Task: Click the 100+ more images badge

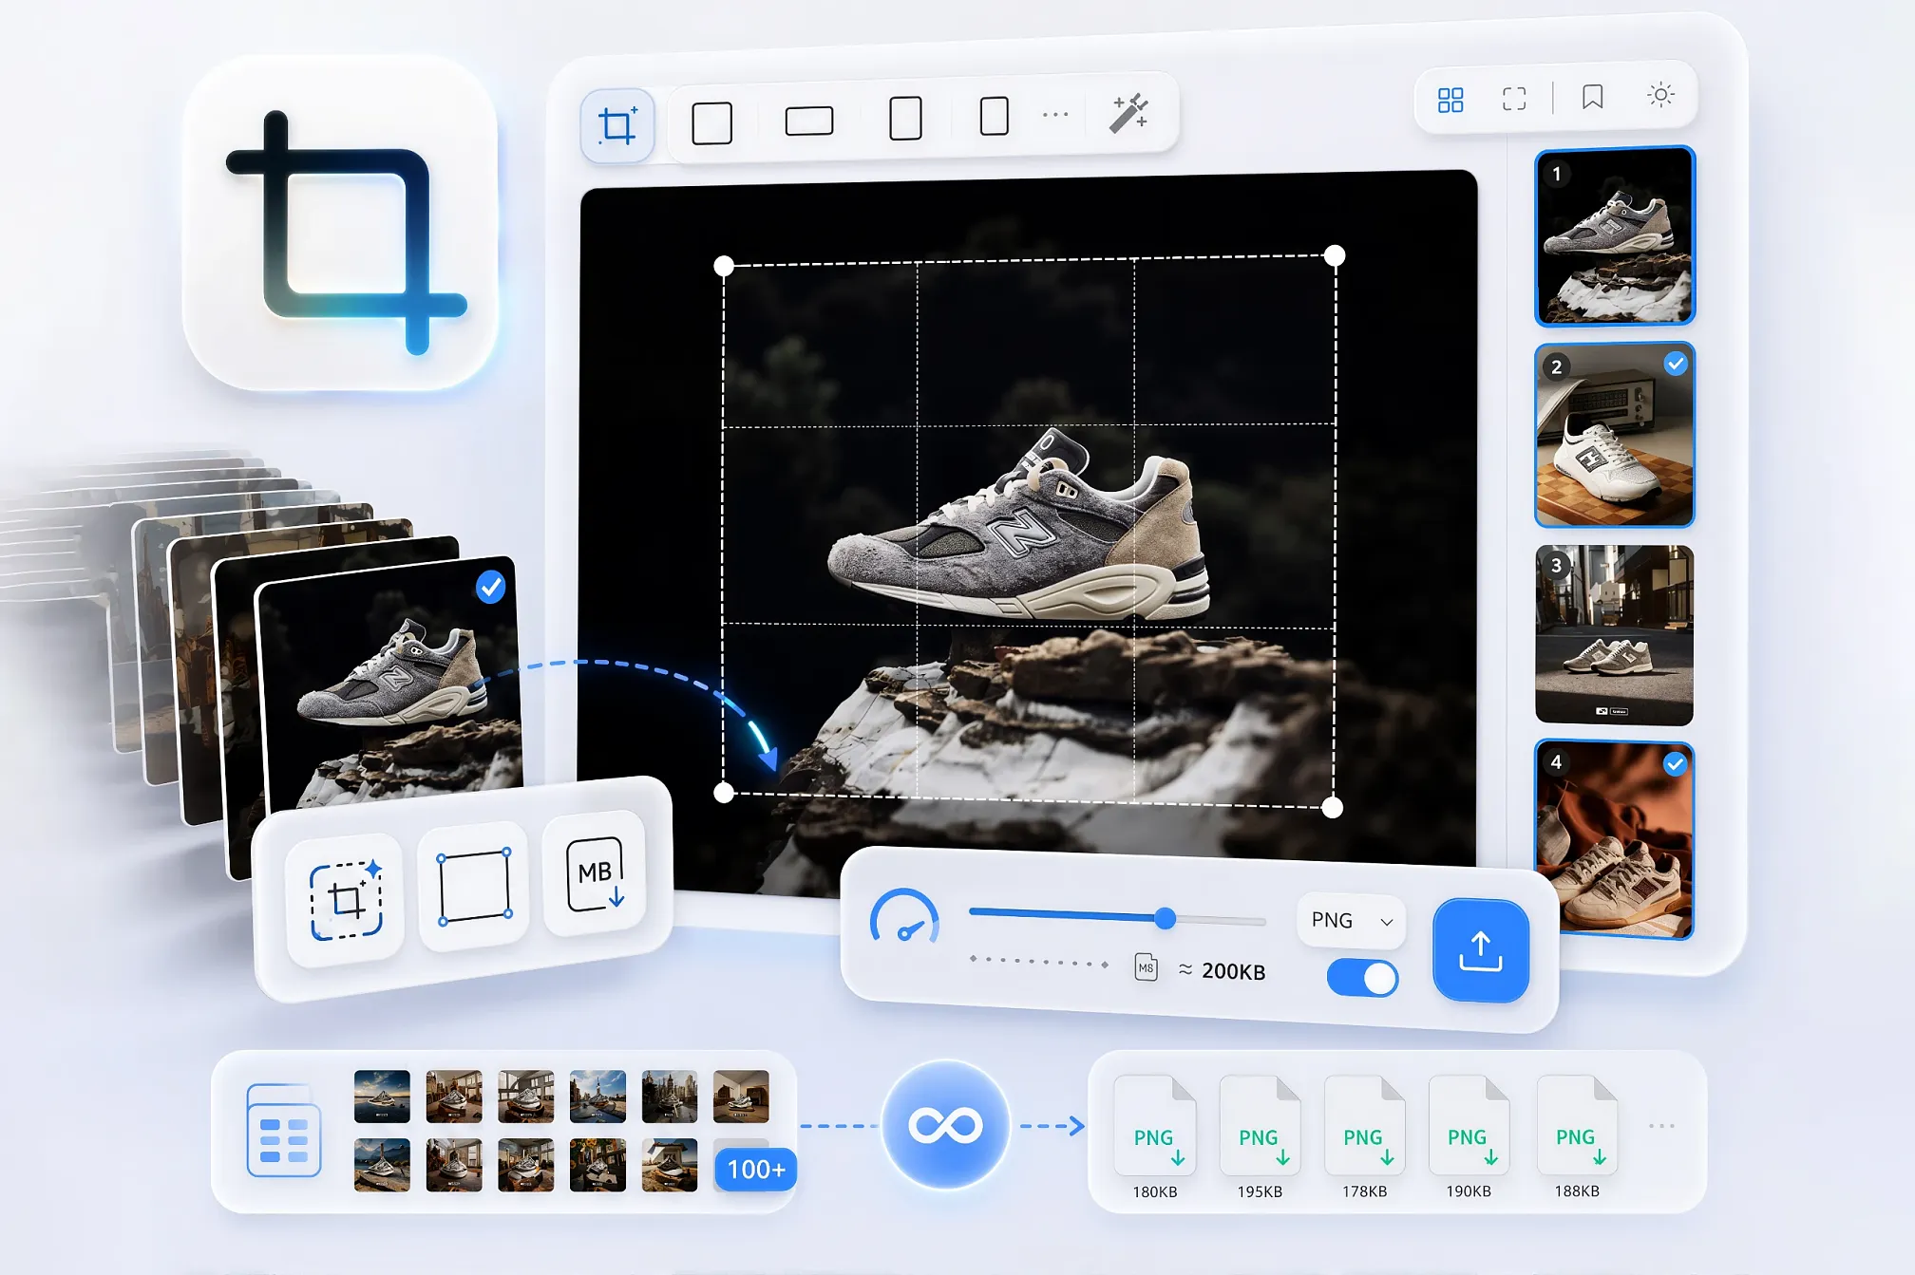Action: (x=755, y=1169)
